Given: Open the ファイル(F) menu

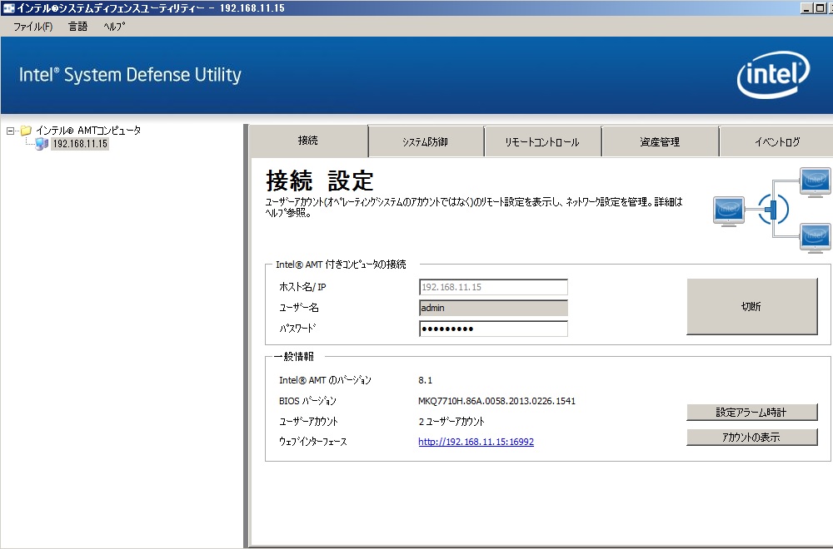Looking at the screenshot, I should 33,27.
